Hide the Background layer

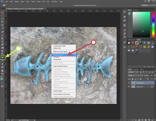point(129,87)
